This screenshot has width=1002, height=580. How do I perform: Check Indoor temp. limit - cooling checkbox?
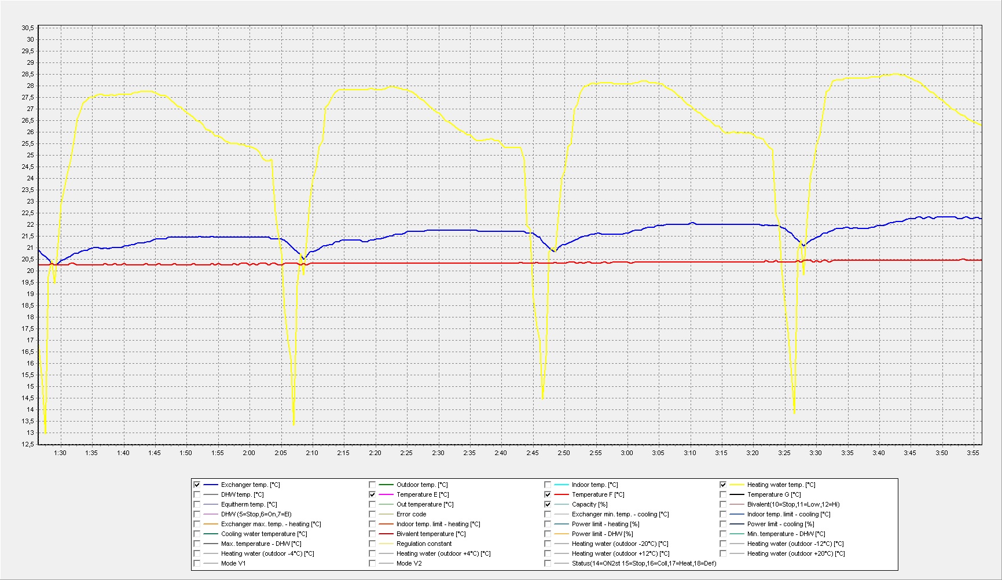pos(723,514)
